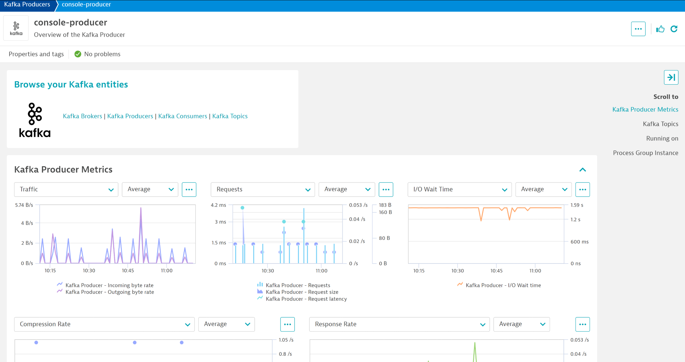Open the header more-options ellipsis button
The width and height of the screenshot is (685, 362).
[x=638, y=29]
